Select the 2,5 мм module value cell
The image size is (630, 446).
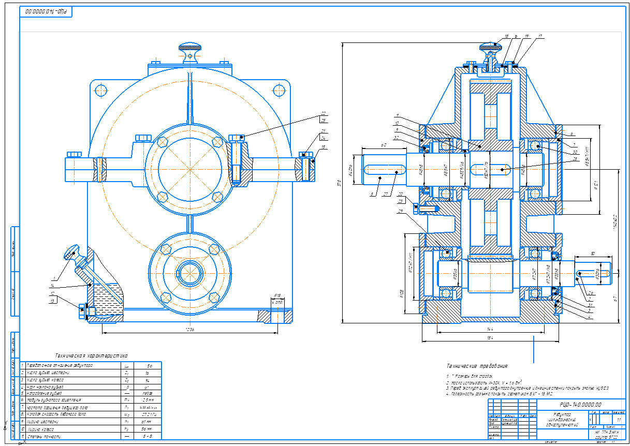[148, 400]
